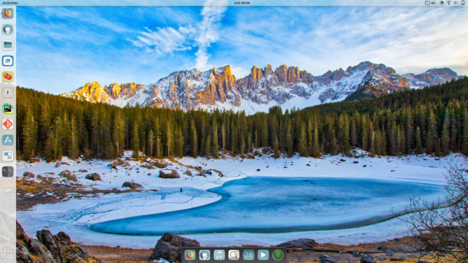Show all applications grid
This screenshot has width=468, height=263.
(8, 255)
